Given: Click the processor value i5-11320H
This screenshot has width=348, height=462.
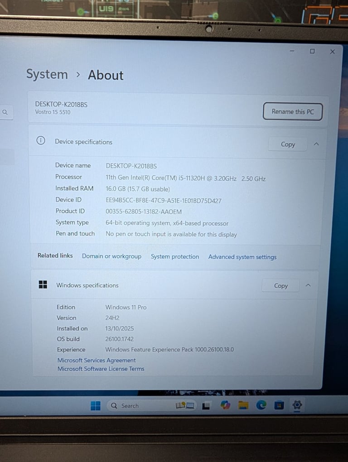Looking at the screenshot, I should 186,178.
